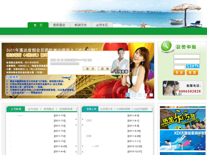Switch to the 度假酒店 tab
207x155 pixels.
[59, 25]
